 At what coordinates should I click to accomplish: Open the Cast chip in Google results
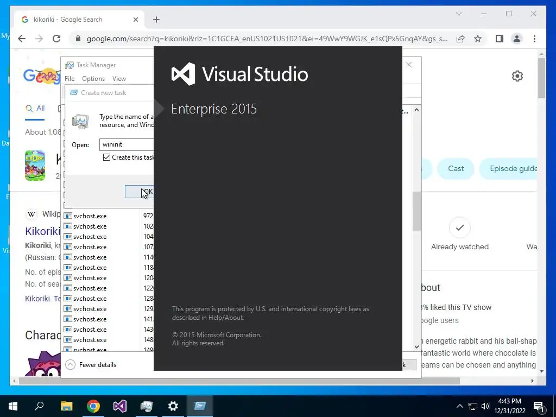pos(456,168)
